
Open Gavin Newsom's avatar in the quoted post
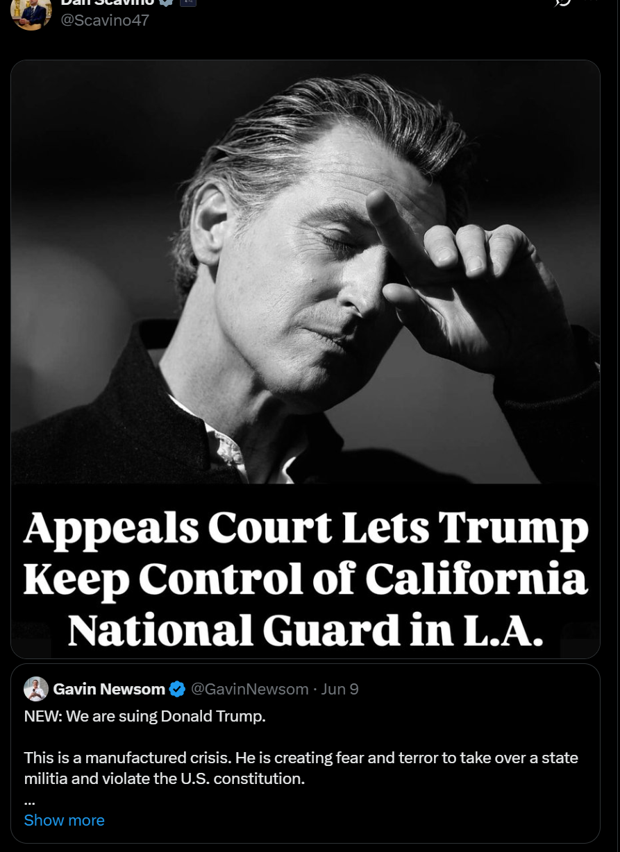tap(36, 689)
